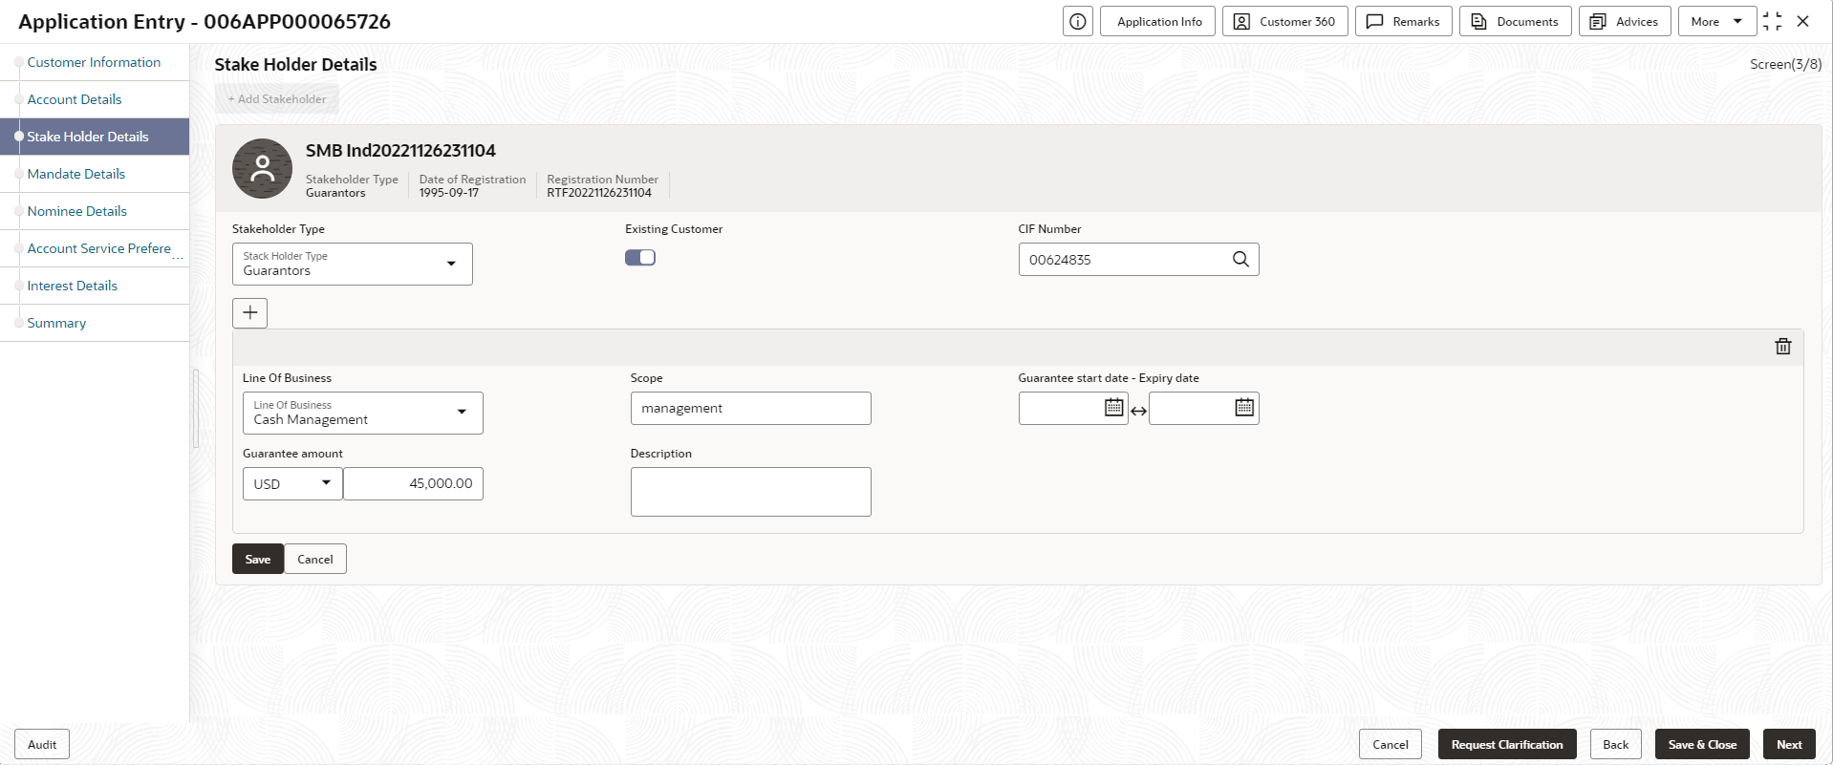The height and width of the screenshot is (765, 1833).
Task: Open the USD currency dropdown
Action: coord(292,484)
